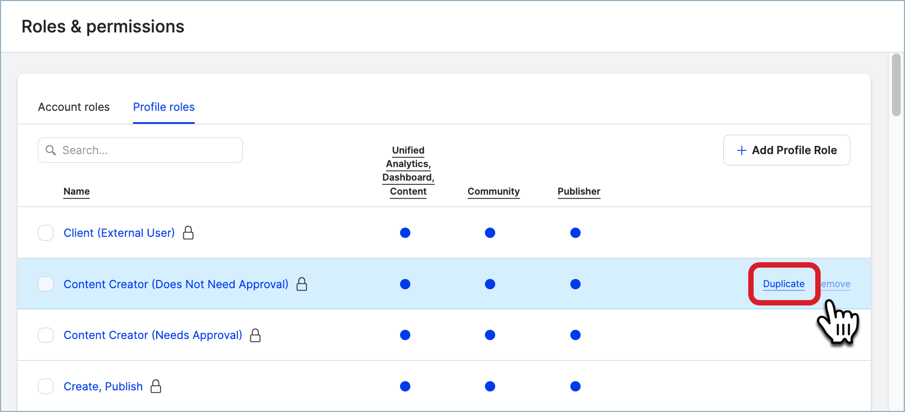Sort by the Name column header
The height and width of the screenshot is (412, 905).
pyautogui.click(x=77, y=191)
